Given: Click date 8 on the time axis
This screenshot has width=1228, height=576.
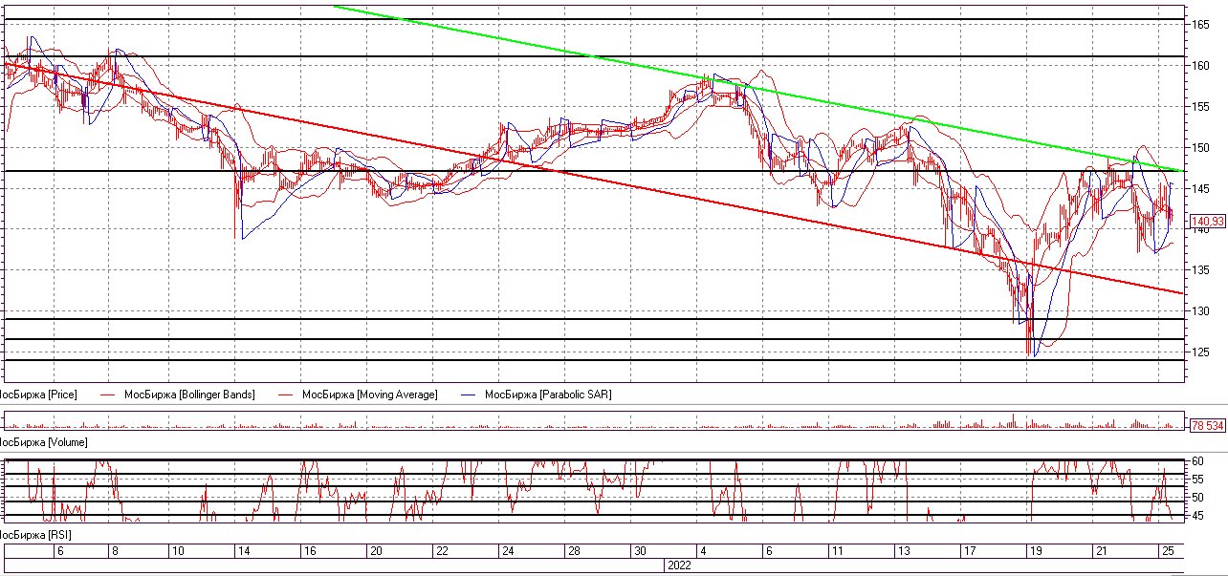Looking at the screenshot, I should [114, 551].
